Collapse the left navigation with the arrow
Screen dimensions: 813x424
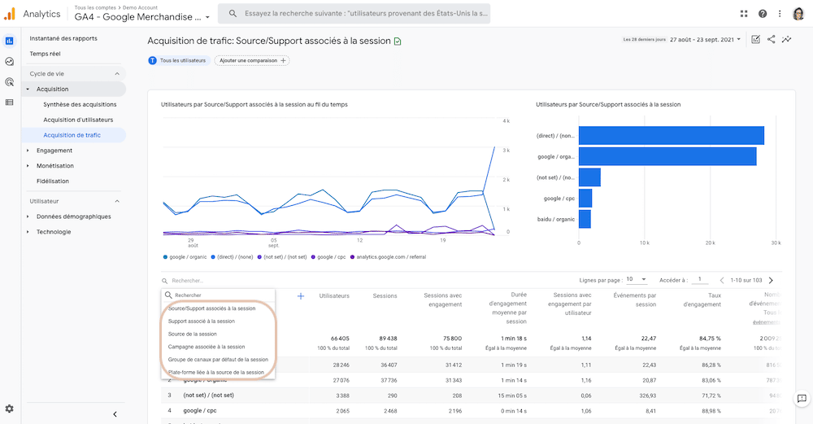[x=115, y=414]
